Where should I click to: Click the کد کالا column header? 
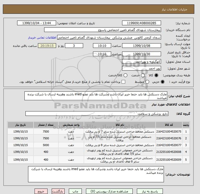[169, 125]
